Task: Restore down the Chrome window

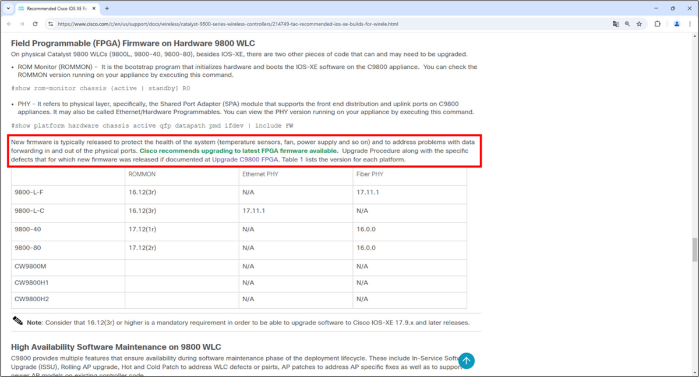Action: coord(673,8)
